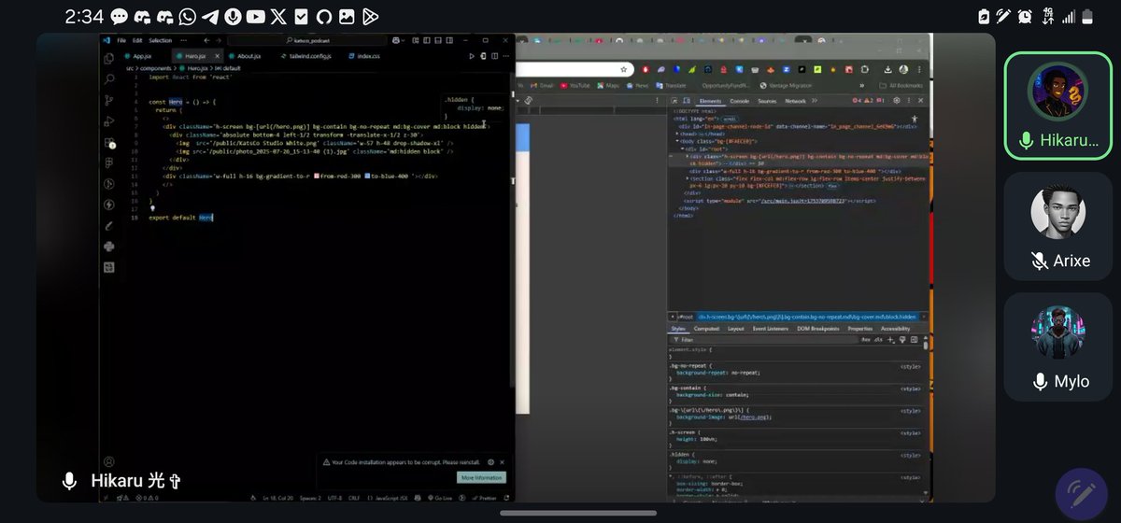Click the to-blue-400 color swatch in code
Image resolution: width=1121 pixels, height=523 pixels.
click(369, 175)
